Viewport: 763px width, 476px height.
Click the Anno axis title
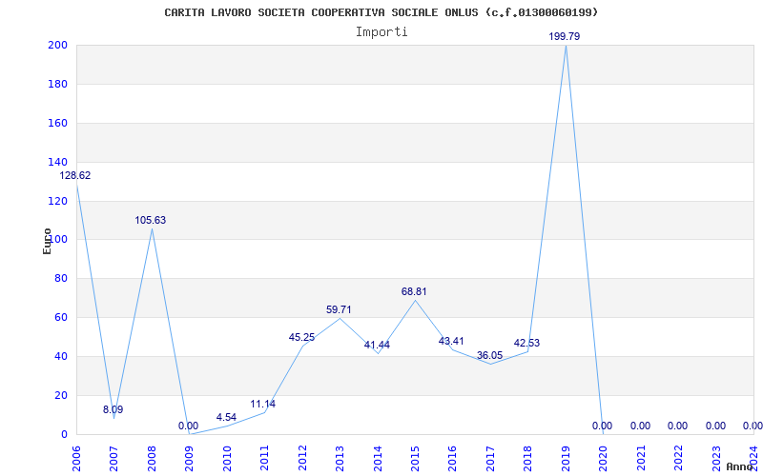click(739, 466)
